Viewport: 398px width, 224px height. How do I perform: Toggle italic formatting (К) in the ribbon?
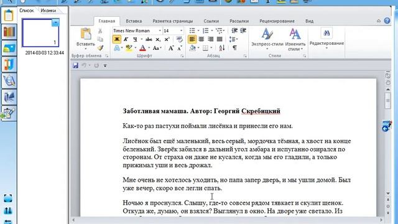click(126, 39)
